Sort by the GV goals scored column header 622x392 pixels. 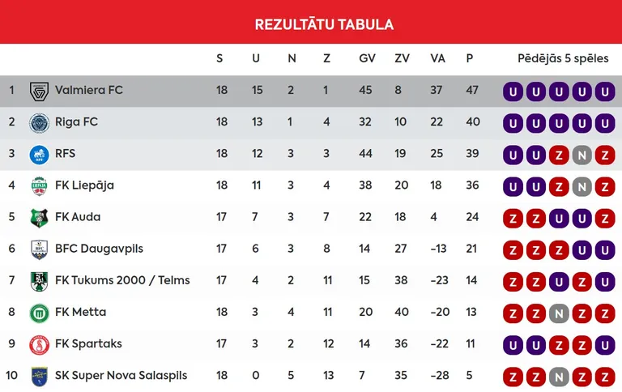coord(367,59)
